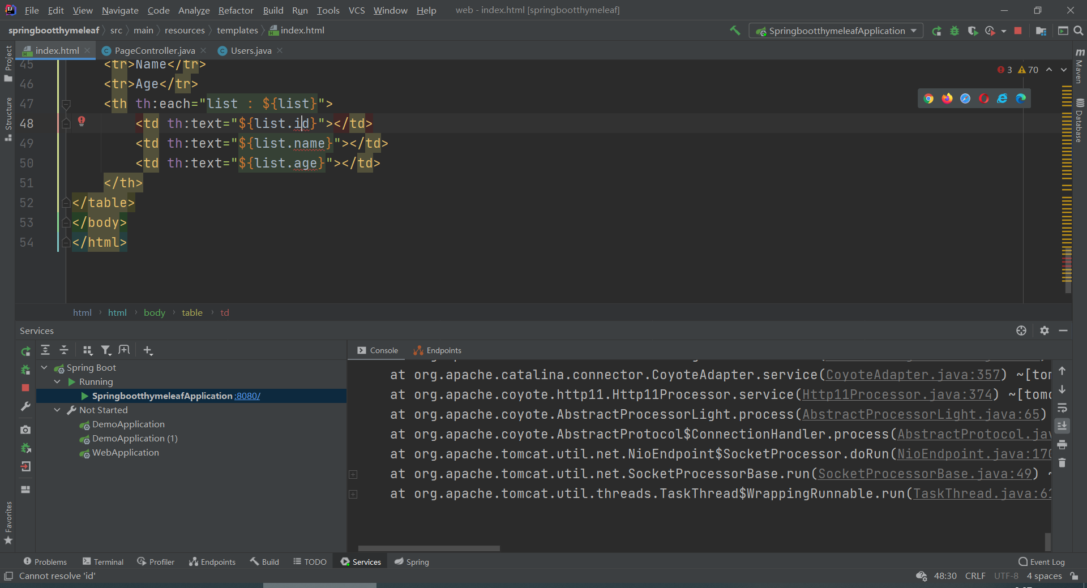Expand all nodes in Services tree

(45, 350)
